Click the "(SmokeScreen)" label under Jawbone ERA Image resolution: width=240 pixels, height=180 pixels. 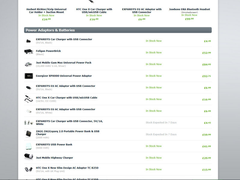pyautogui.click(x=190, y=12)
